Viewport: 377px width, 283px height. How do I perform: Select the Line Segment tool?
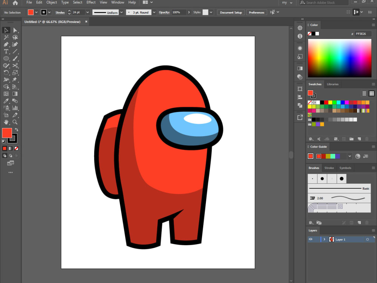pos(15,51)
